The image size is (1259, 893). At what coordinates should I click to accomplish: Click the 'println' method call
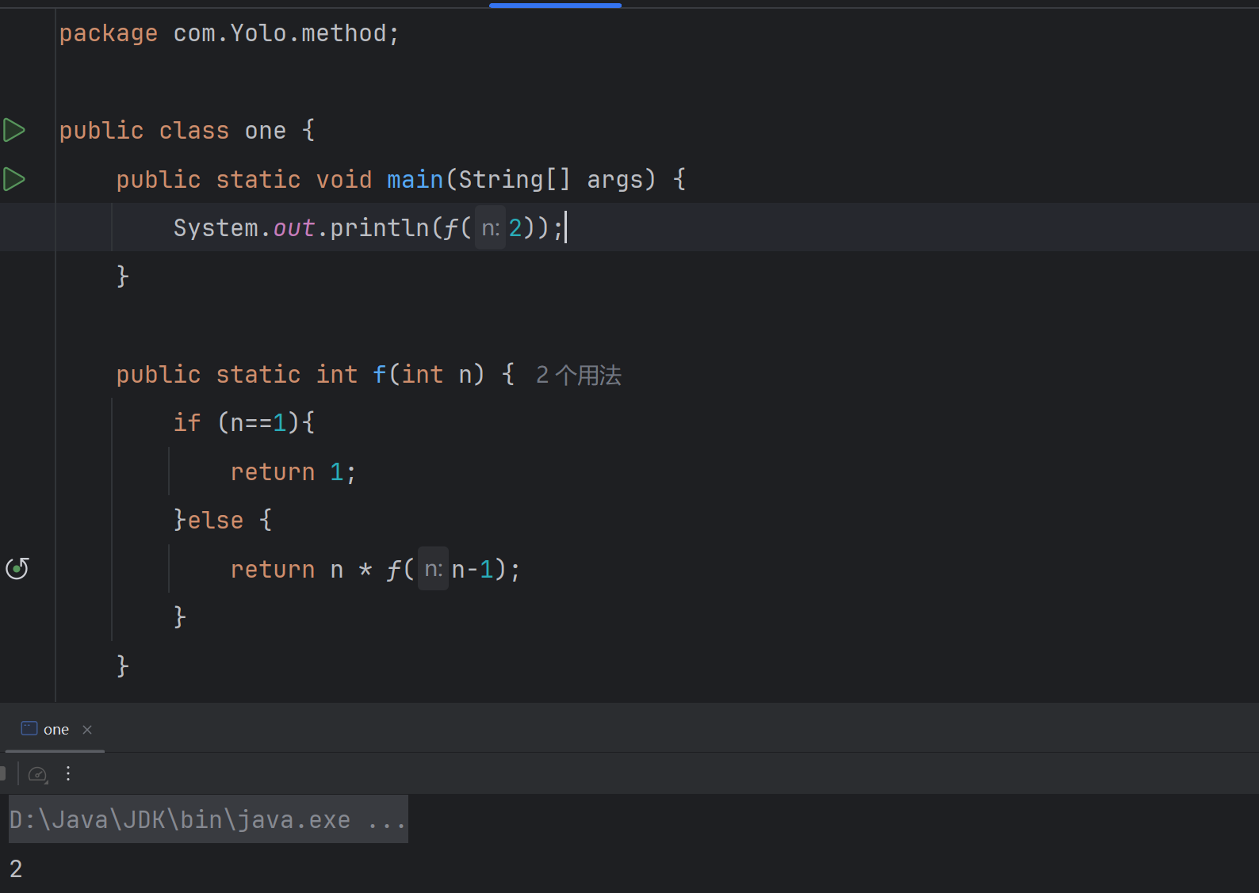tap(379, 228)
